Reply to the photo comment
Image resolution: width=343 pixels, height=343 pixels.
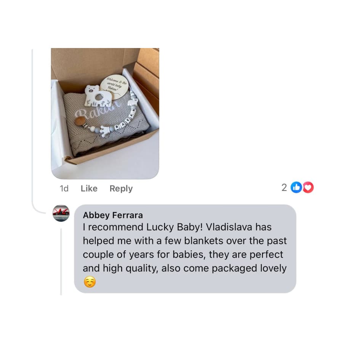pyautogui.click(x=121, y=189)
